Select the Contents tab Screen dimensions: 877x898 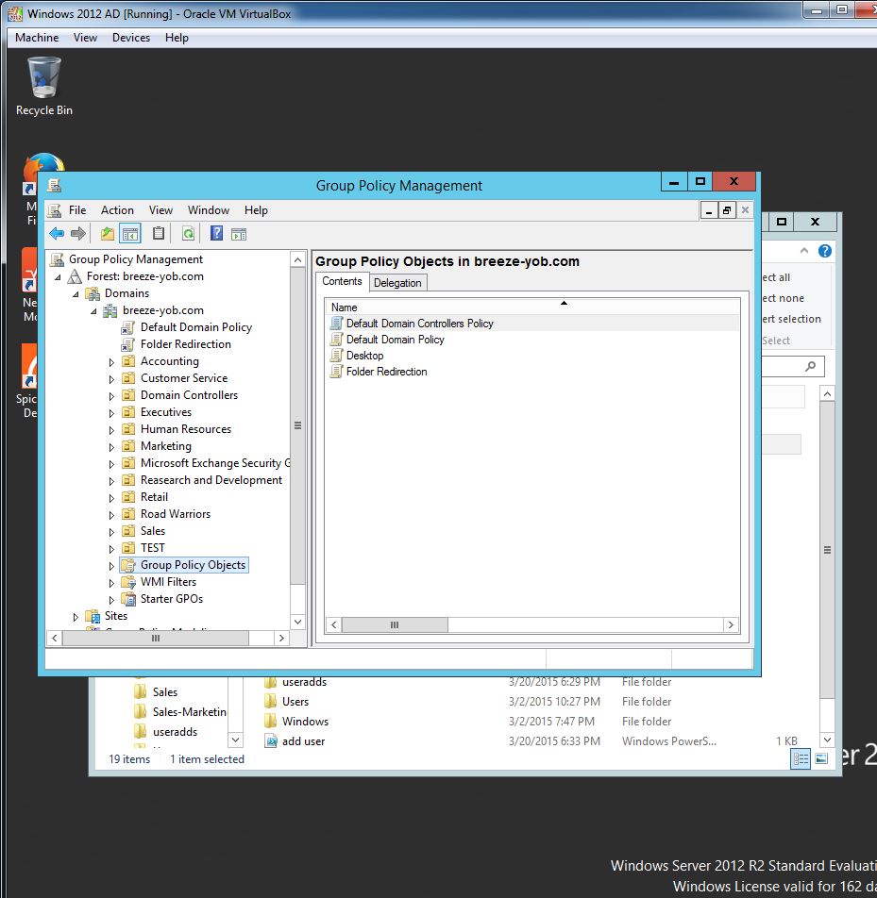pyautogui.click(x=342, y=281)
